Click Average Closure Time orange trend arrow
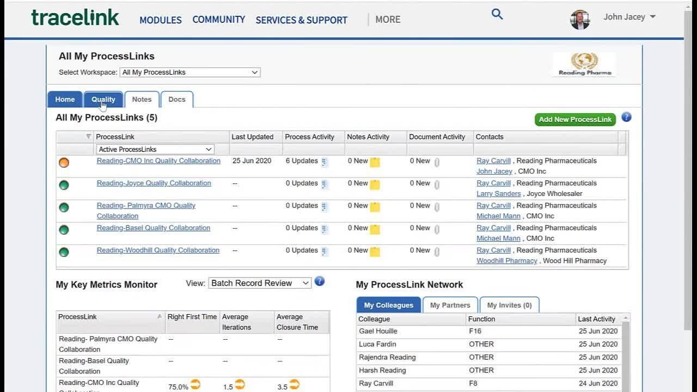697x392 pixels. pos(295,384)
